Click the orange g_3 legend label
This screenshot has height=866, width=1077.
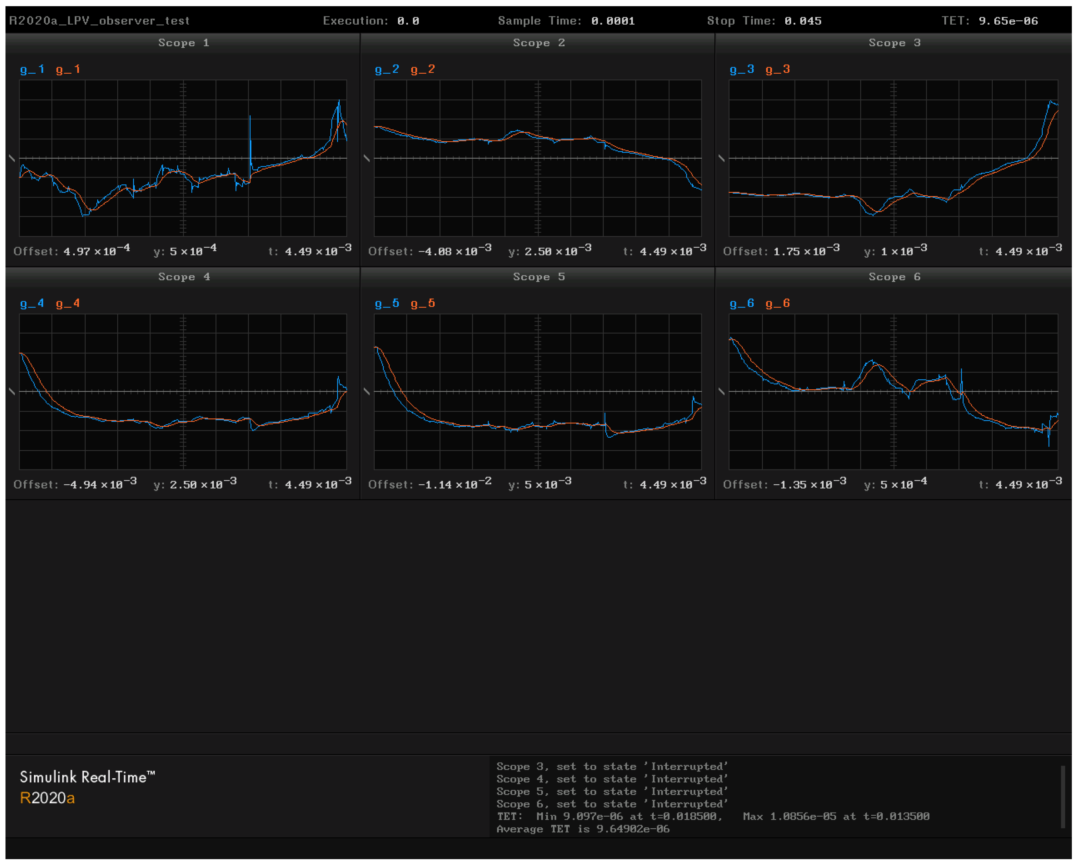777,70
